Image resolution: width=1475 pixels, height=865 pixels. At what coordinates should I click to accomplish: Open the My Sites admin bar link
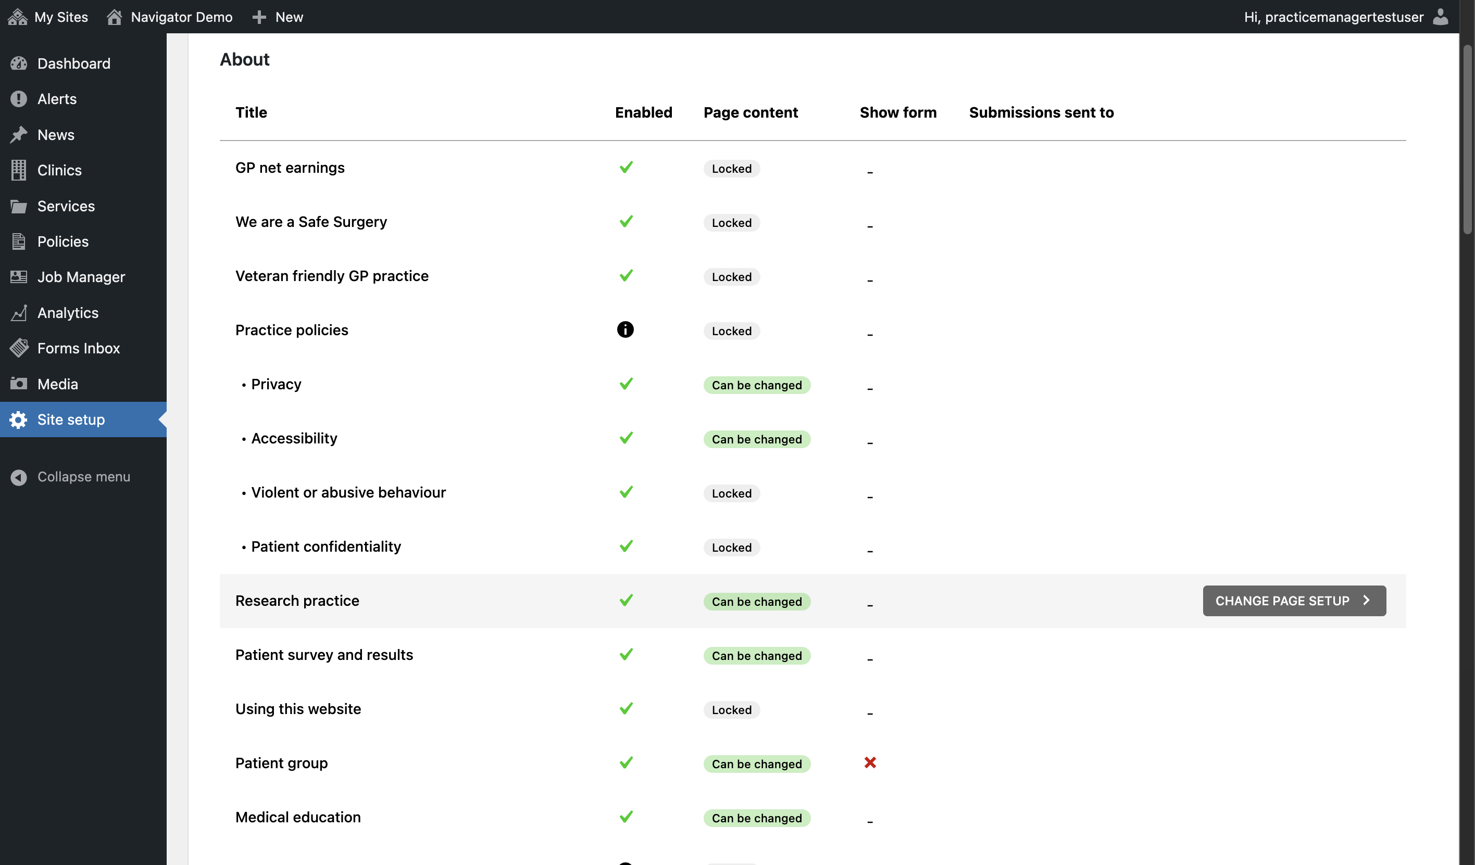tap(48, 16)
